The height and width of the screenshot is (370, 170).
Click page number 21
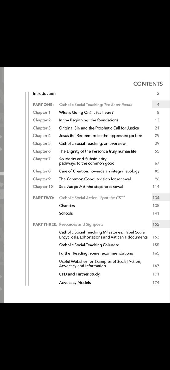click(157, 128)
